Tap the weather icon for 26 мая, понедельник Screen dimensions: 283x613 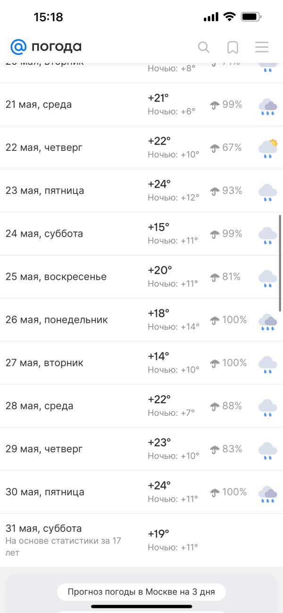click(268, 322)
